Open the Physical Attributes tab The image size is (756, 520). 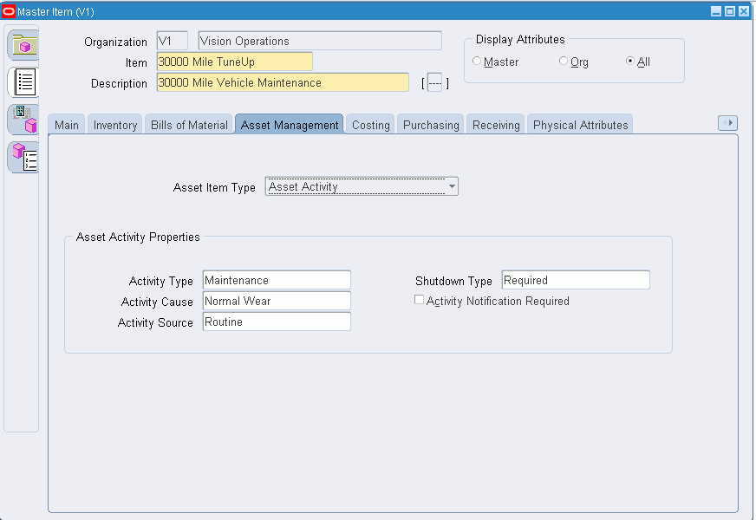point(580,125)
